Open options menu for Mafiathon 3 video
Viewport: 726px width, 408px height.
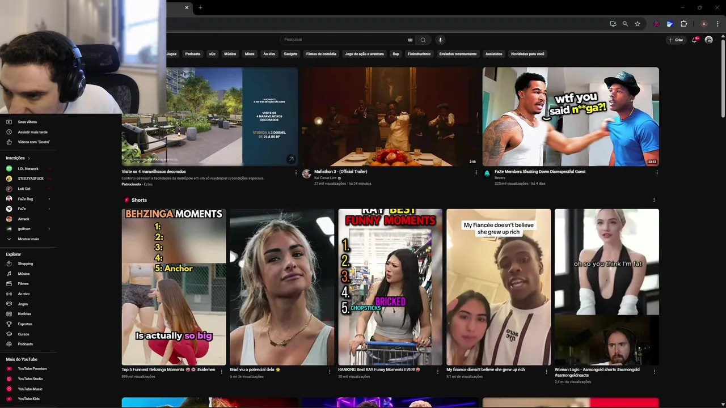coord(476,172)
